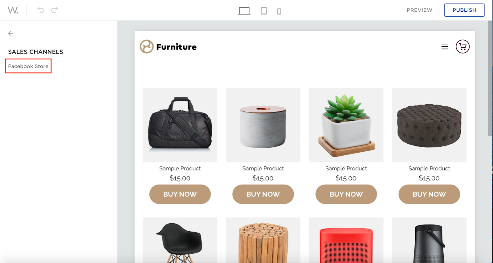
Task: Switch to mobile phone view icon
Action: click(x=279, y=12)
